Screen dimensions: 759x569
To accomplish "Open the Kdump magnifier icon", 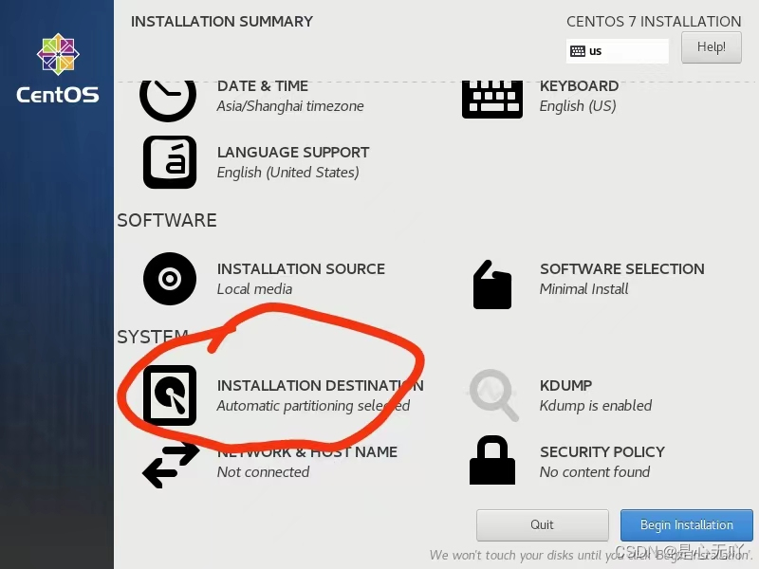I will click(x=493, y=395).
